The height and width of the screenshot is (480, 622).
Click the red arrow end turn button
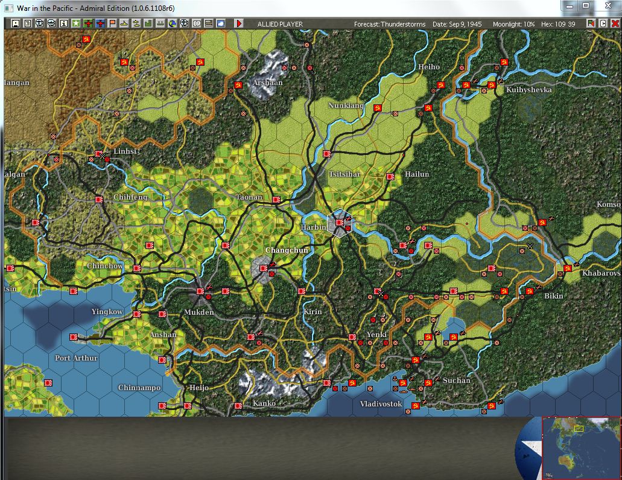tap(239, 24)
